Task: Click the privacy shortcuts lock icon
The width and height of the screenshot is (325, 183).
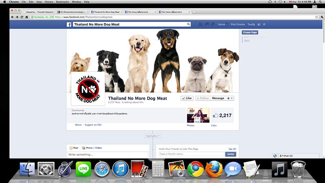Action: pyautogui.click(x=259, y=24)
